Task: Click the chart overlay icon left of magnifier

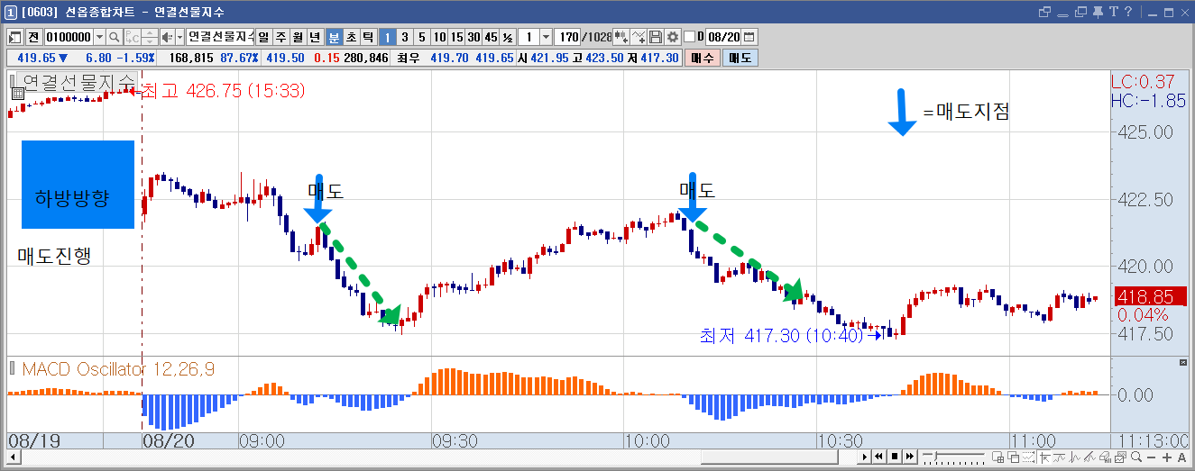Action: coord(1120,457)
